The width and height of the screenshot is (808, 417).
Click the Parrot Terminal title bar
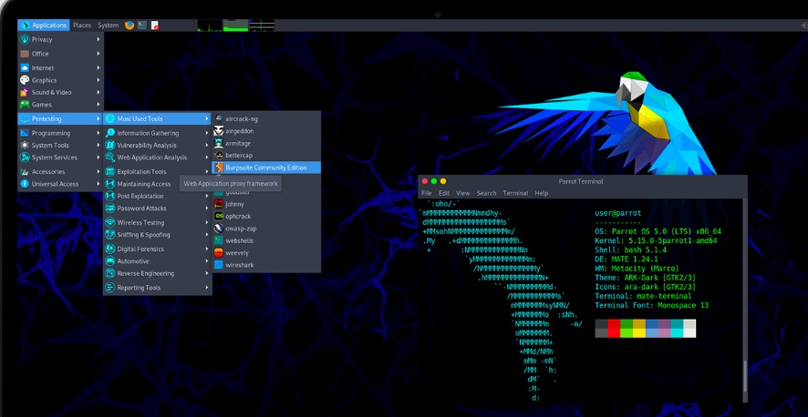[583, 181]
